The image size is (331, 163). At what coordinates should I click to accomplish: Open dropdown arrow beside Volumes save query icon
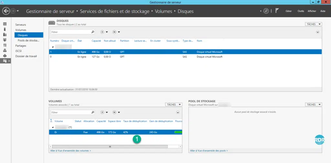pyautogui.click(x=119, y=112)
